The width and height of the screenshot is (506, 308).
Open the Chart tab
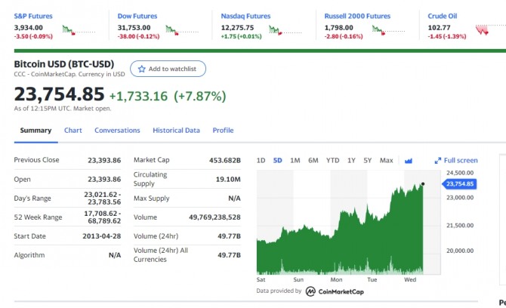click(x=73, y=131)
